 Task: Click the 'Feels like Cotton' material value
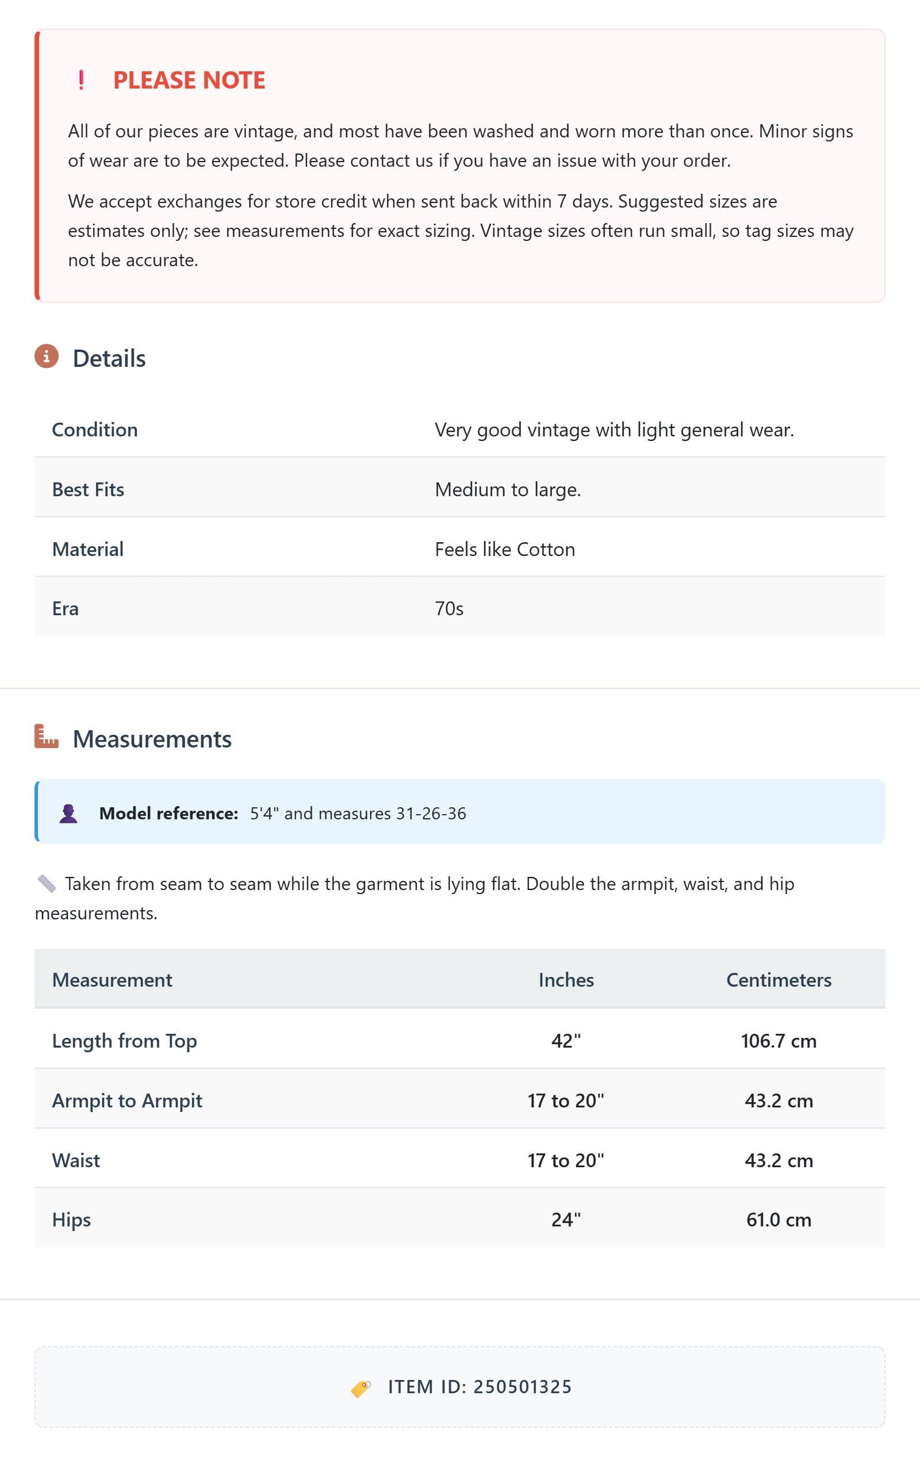505,549
